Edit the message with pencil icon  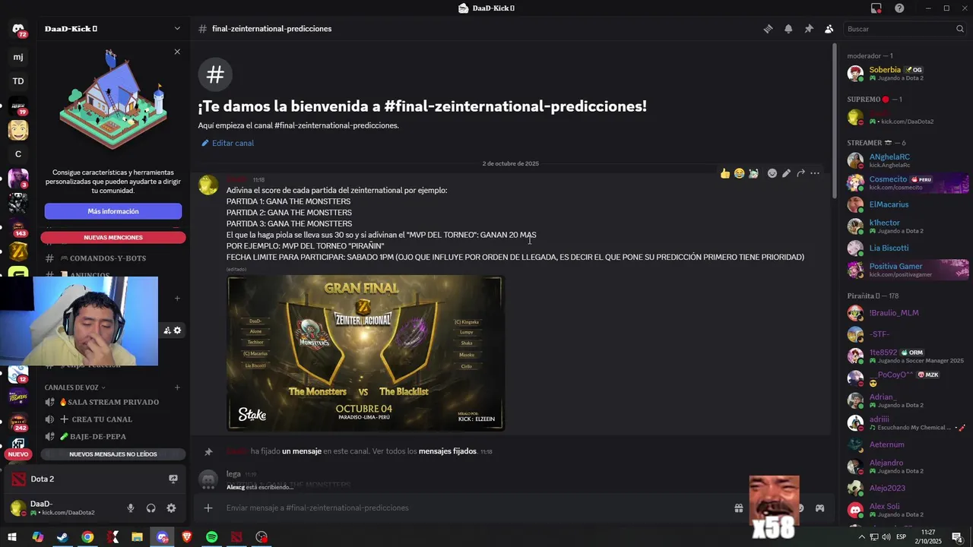tap(786, 173)
